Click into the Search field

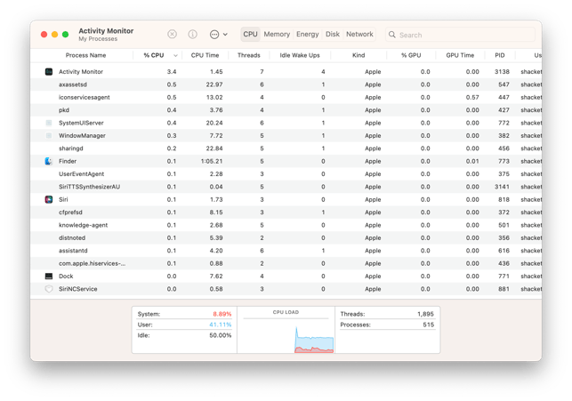click(x=461, y=35)
